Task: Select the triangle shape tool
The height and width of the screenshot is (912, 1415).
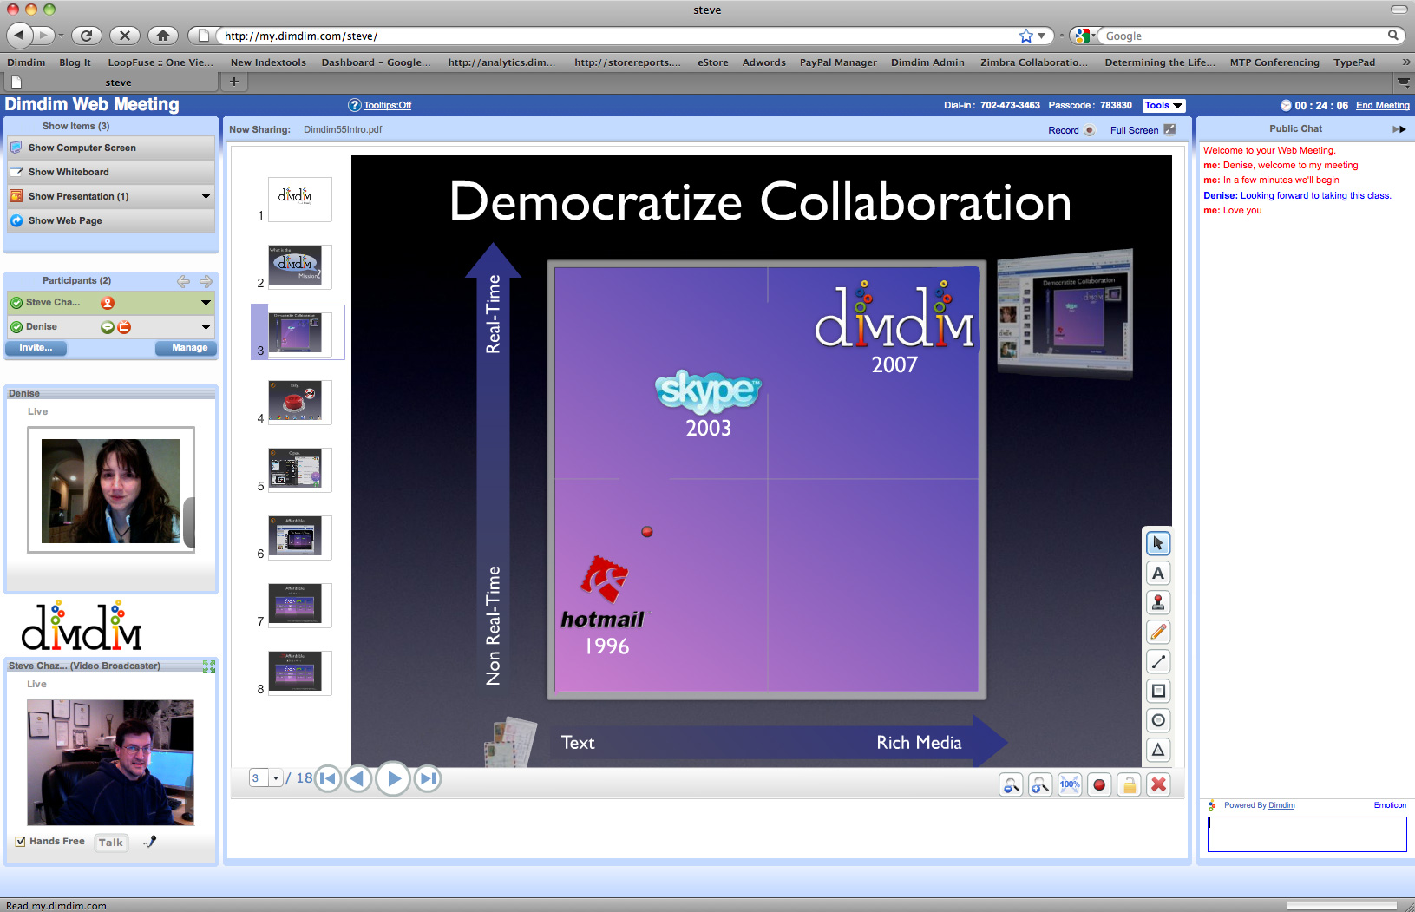Action: pyautogui.click(x=1157, y=750)
